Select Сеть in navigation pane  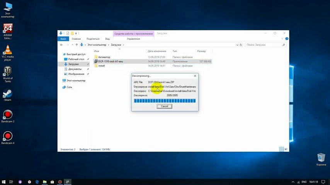click(69, 87)
